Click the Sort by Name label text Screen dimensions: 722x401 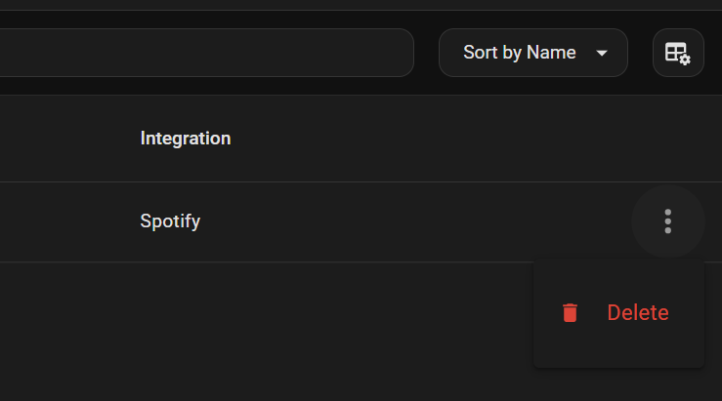519,53
